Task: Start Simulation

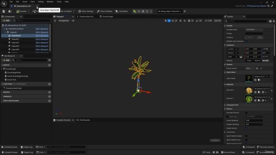Action: [122, 11]
